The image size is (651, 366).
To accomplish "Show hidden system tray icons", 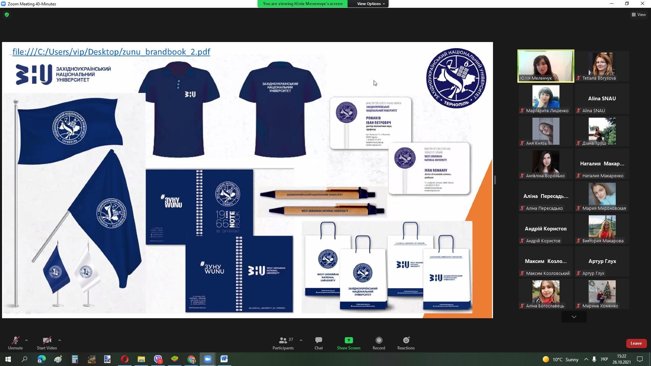I will click(586, 359).
